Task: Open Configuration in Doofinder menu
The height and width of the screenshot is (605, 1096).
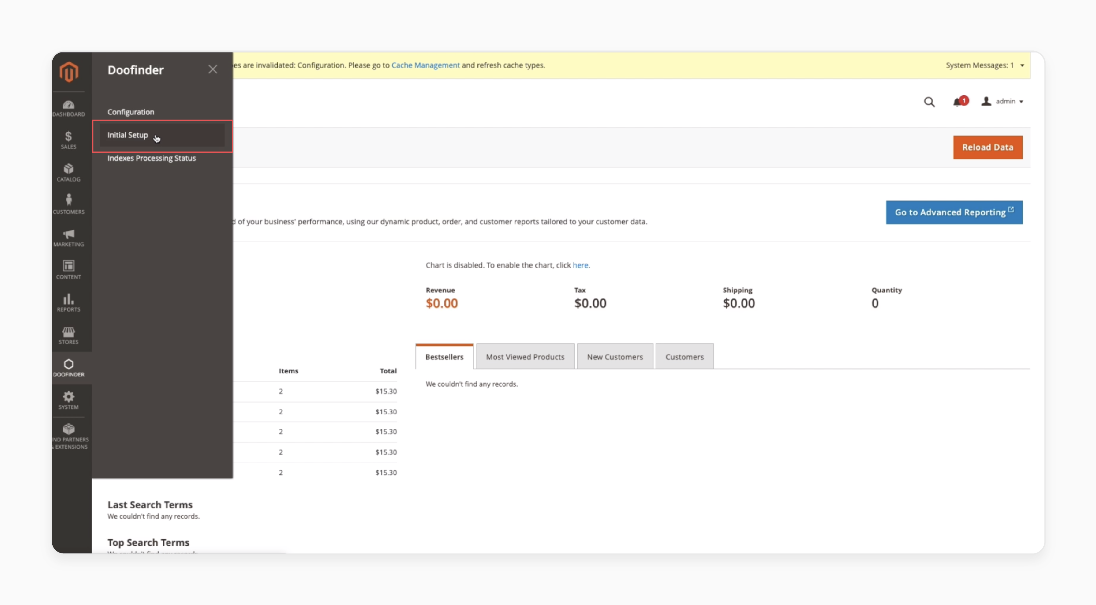Action: [x=131, y=112]
